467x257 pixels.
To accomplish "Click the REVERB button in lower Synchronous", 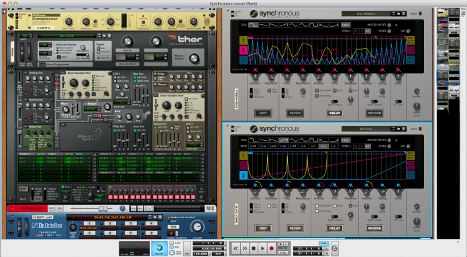I will point(374,228).
